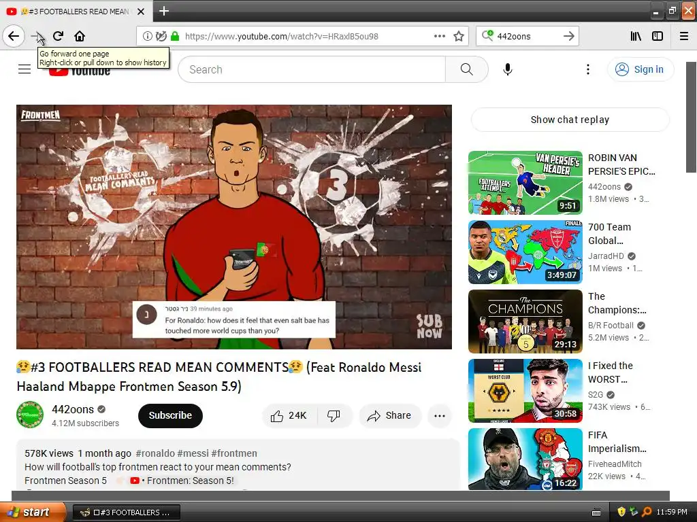
Task: Open the Firefox hamburger menu
Action: point(684,36)
